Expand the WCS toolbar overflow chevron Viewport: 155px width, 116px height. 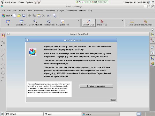click(122, 20)
